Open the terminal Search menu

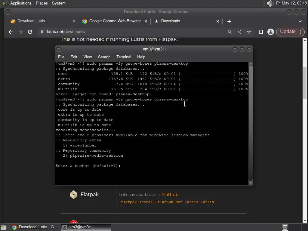tap(104, 57)
